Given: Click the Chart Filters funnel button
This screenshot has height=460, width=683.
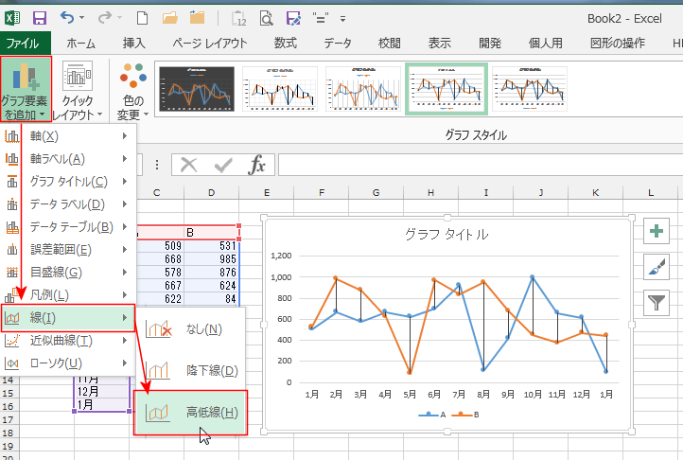Looking at the screenshot, I should (657, 302).
